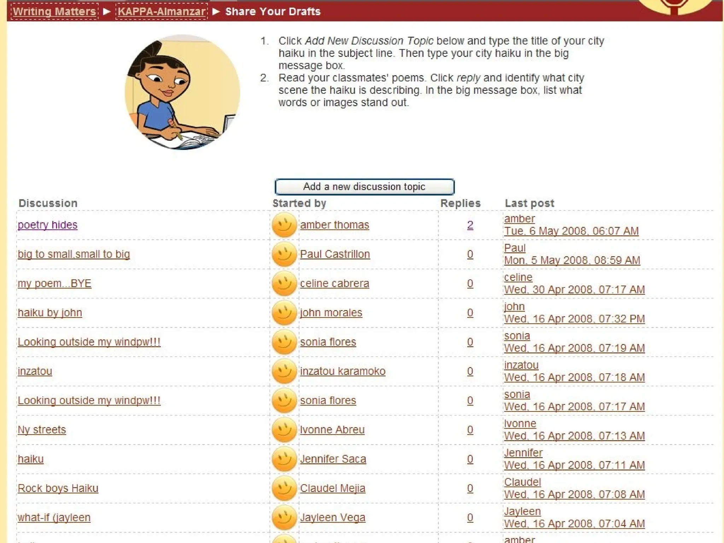724x543 pixels.
Task: Open 'big to small,small to big' discussion
Action: (x=74, y=254)
